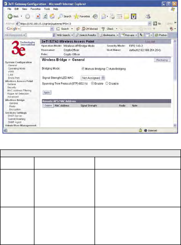
Task: Stop page loading with the red X icon
Action: tap(38, 16)
